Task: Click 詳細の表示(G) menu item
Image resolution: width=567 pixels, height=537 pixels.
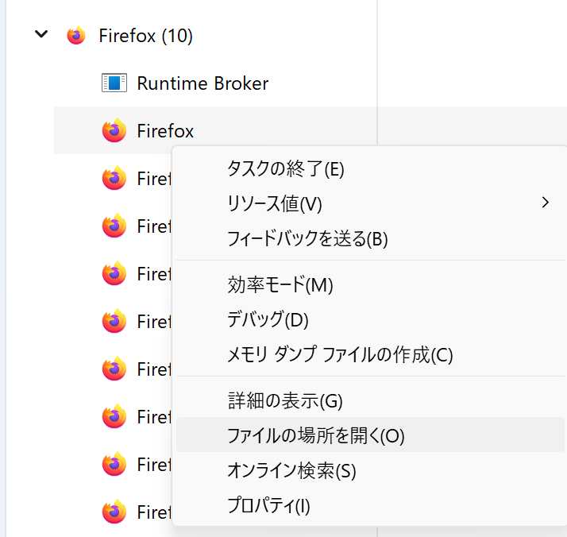Action: (285, 400)
